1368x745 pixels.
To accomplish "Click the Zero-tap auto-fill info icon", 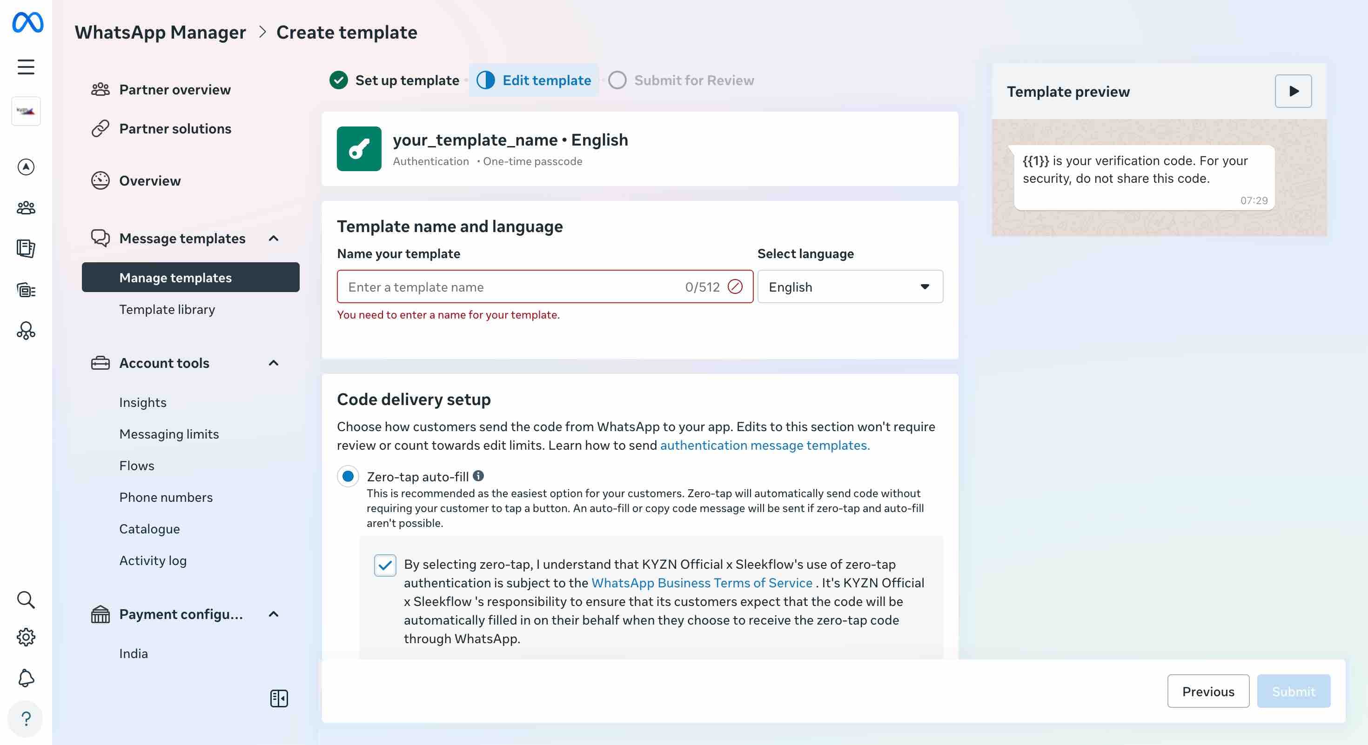I will coord(478,476).
